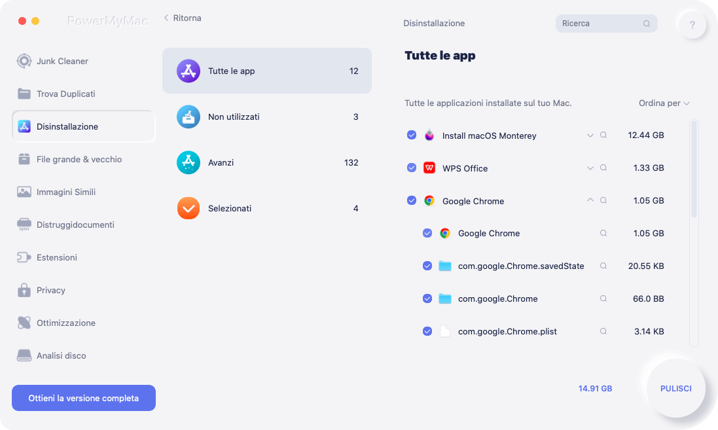718x430 pixels.
Task: Expand the Install macOS Monterey entry
Action: (590, 135)
